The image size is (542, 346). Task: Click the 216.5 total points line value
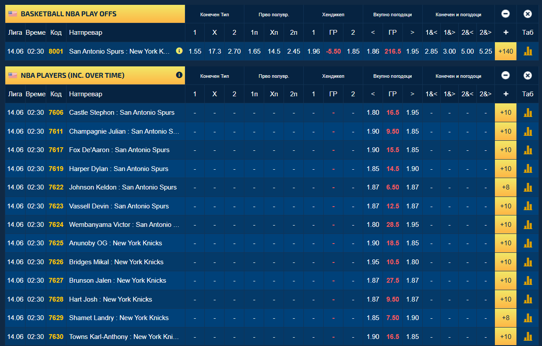[393, 51]
